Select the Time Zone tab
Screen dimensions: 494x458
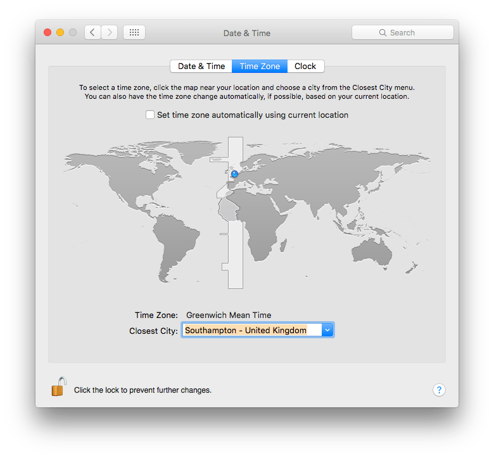coord(260,66)
